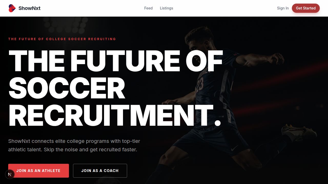Click the soccer player's cleat
This screenshot has width=328, height=184.
tap(299, 132)
